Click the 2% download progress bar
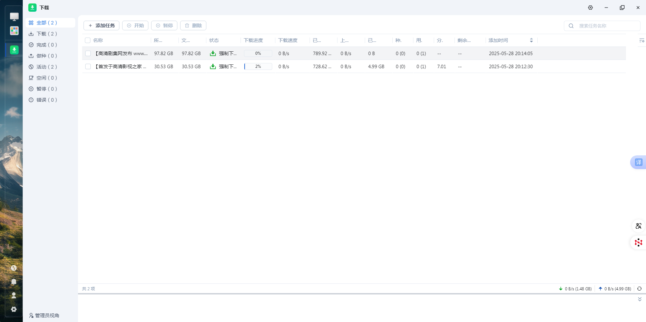646x322 pixels. (x=258, y=66)
